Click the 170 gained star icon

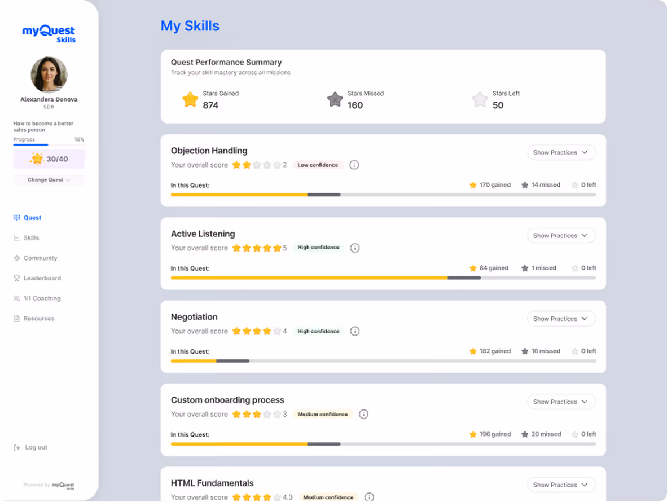(x=473, y=185)
